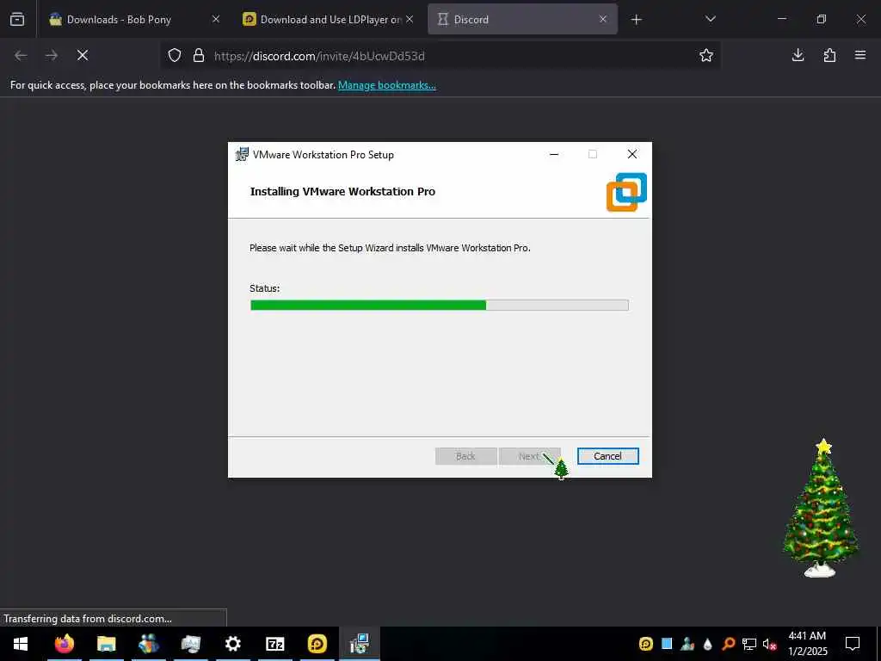Click the Manage bookmarks link
Viewport: 881px width, 661px height.
(x=387, y=85)
